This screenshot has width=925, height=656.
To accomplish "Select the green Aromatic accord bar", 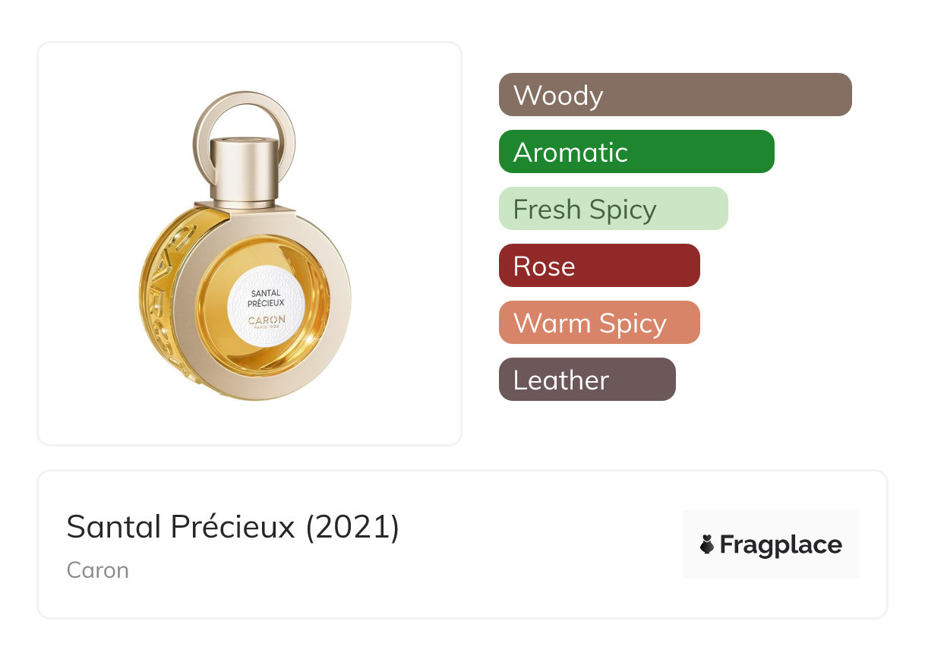I will point(636,152).
